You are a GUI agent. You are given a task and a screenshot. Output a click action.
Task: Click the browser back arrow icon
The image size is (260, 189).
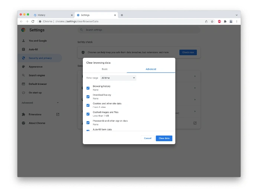click(21, 21)
